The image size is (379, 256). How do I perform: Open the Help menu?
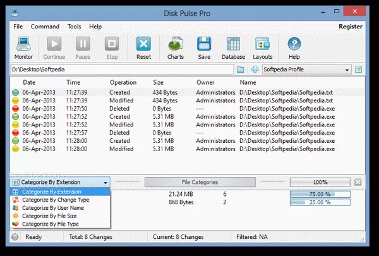tap(95, 27)
